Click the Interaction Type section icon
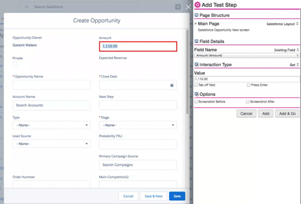 point(196,65)
